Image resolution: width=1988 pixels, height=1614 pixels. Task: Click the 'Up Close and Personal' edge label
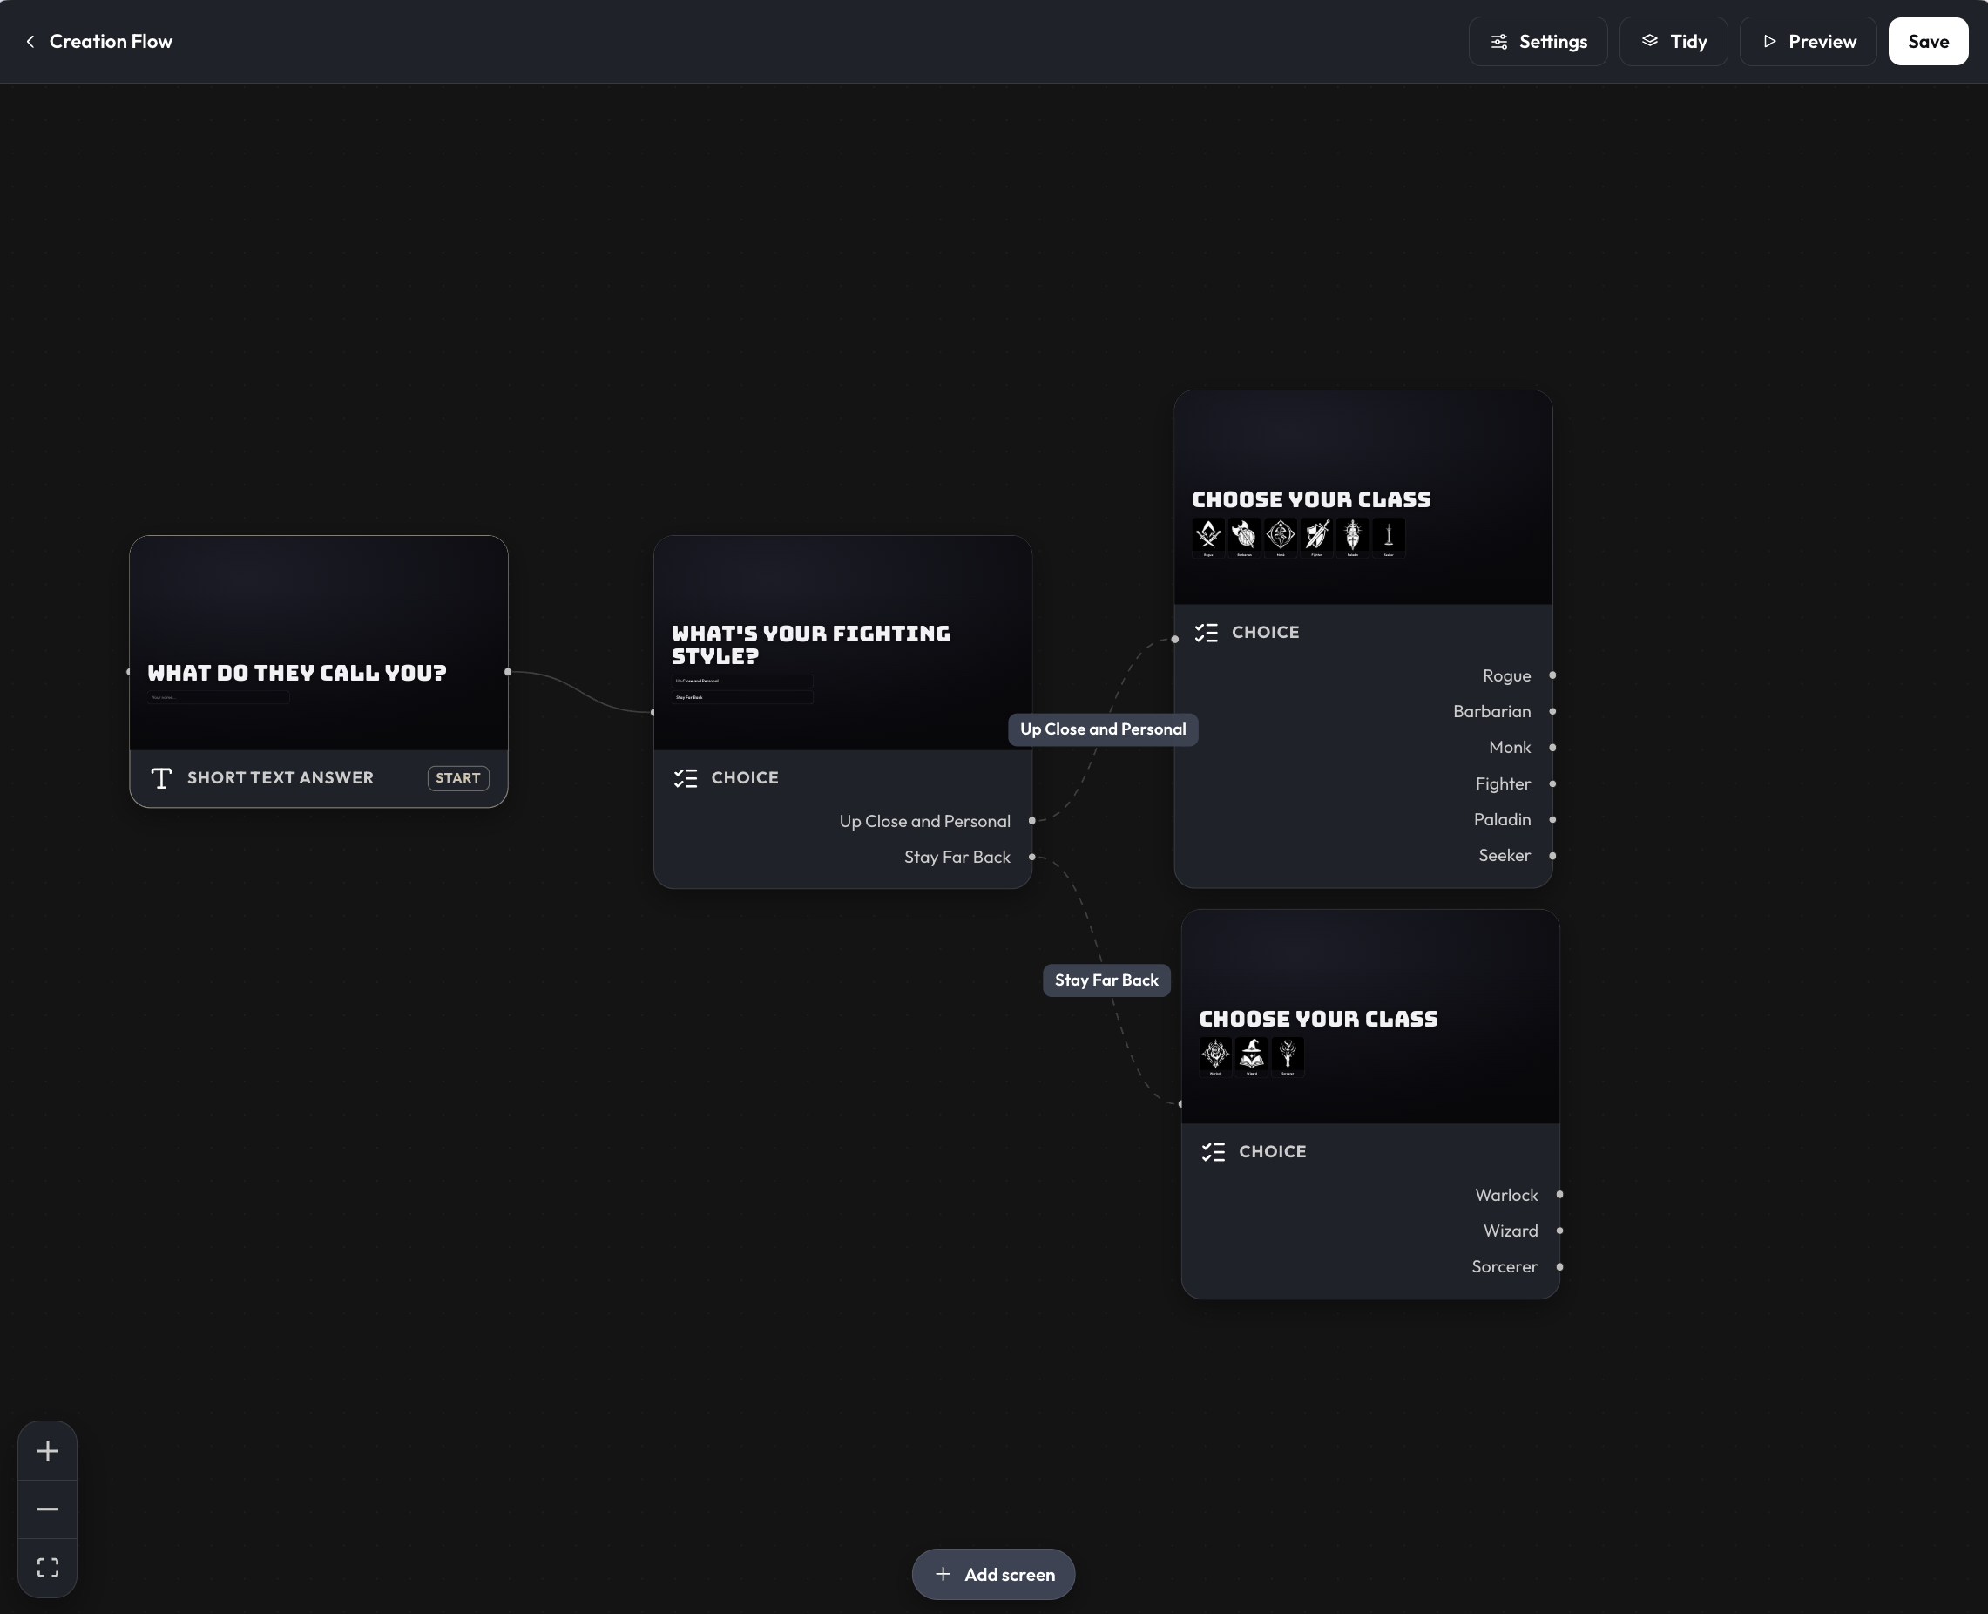[1103, 729]
